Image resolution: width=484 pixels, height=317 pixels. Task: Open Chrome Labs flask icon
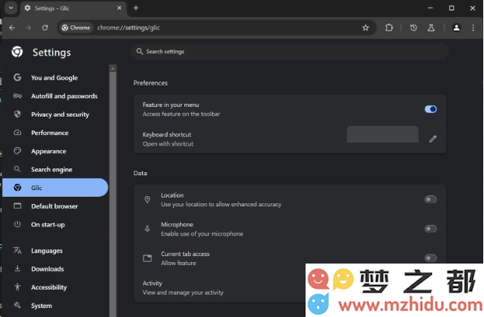[x=431, y=27]
